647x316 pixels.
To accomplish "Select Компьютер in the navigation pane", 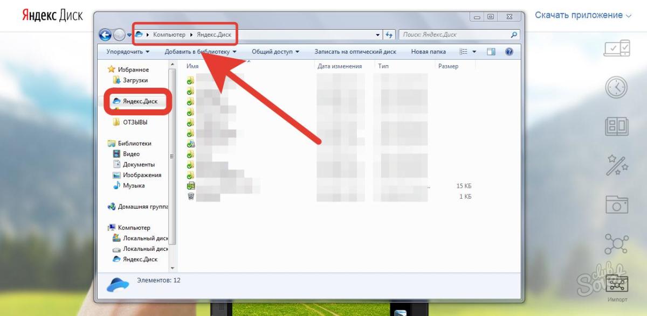I will click(x=134, y=228).
